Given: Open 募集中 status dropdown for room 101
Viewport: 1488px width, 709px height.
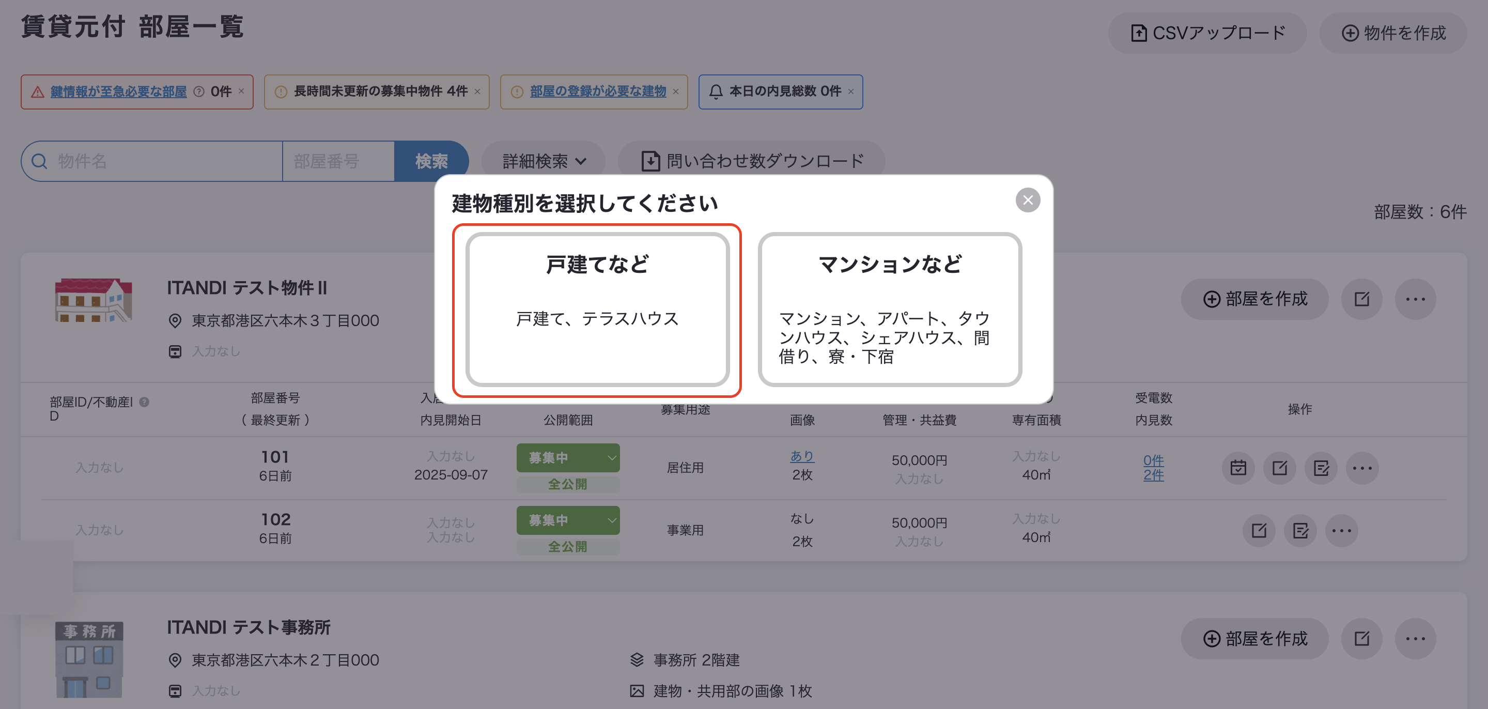Looking at the screenshot, I should pyautogui.click(x=568, y=458).
